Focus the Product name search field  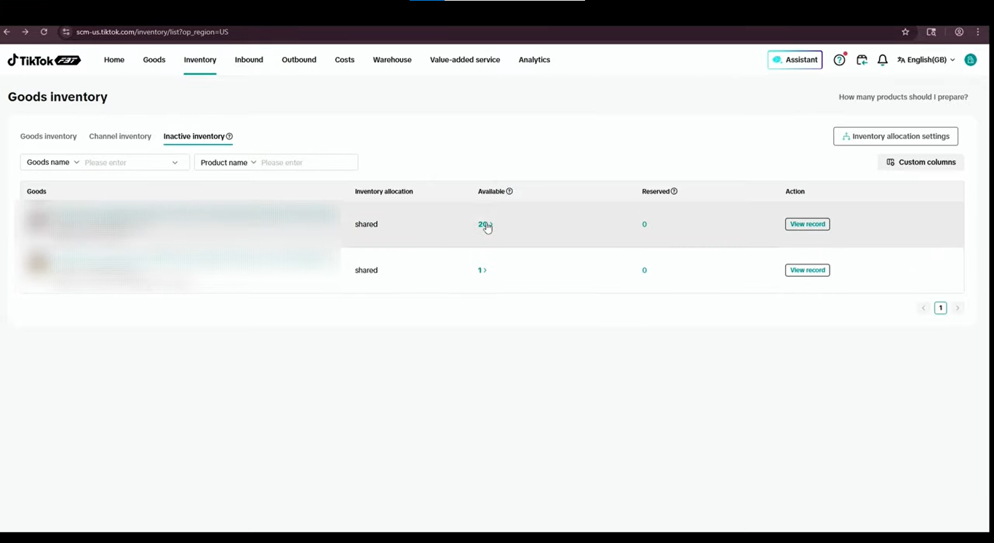click(309, 163)
